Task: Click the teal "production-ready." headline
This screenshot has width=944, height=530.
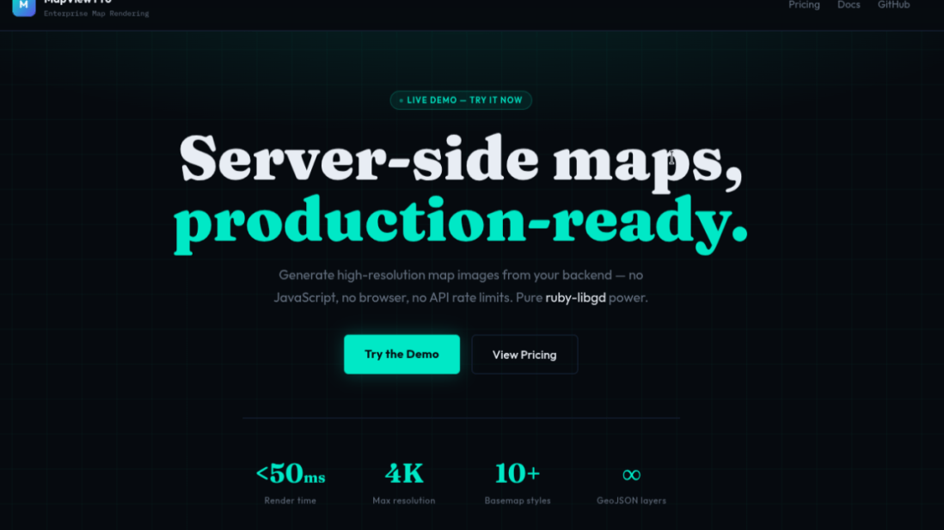Action: pyautogui.click(x=460, y=222)
